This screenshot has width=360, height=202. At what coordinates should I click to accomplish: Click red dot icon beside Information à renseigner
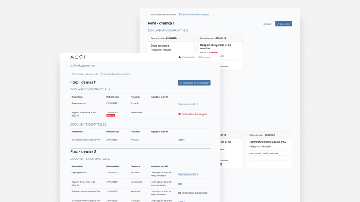(x=179, y=114)
